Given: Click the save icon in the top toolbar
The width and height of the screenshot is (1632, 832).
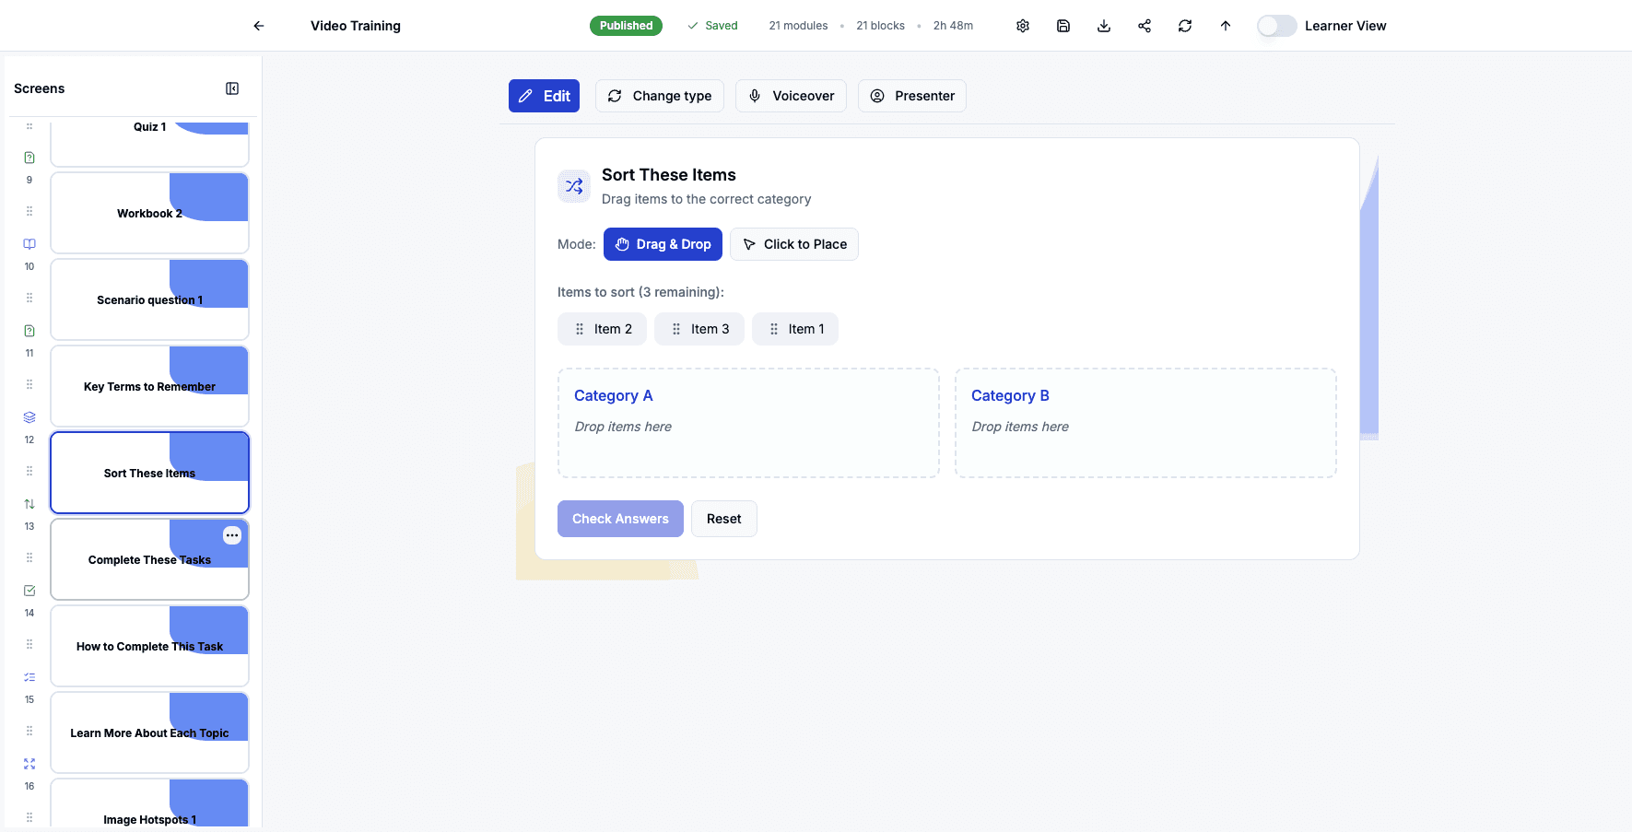Looking at the screenshot, I should (1063, 25).
